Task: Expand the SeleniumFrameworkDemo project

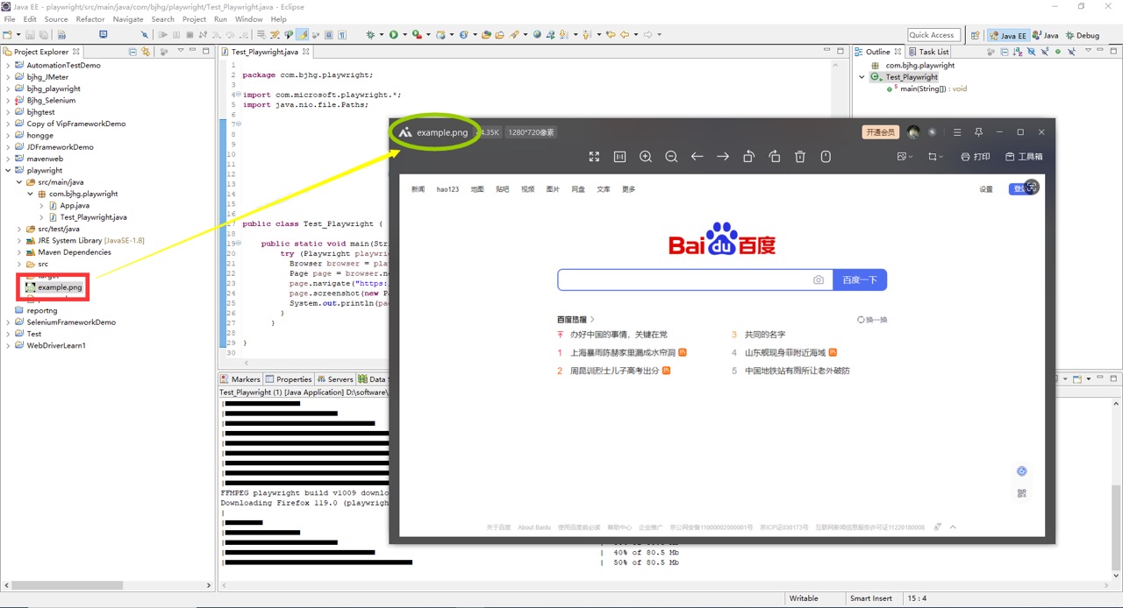Action: pos(8,322)
